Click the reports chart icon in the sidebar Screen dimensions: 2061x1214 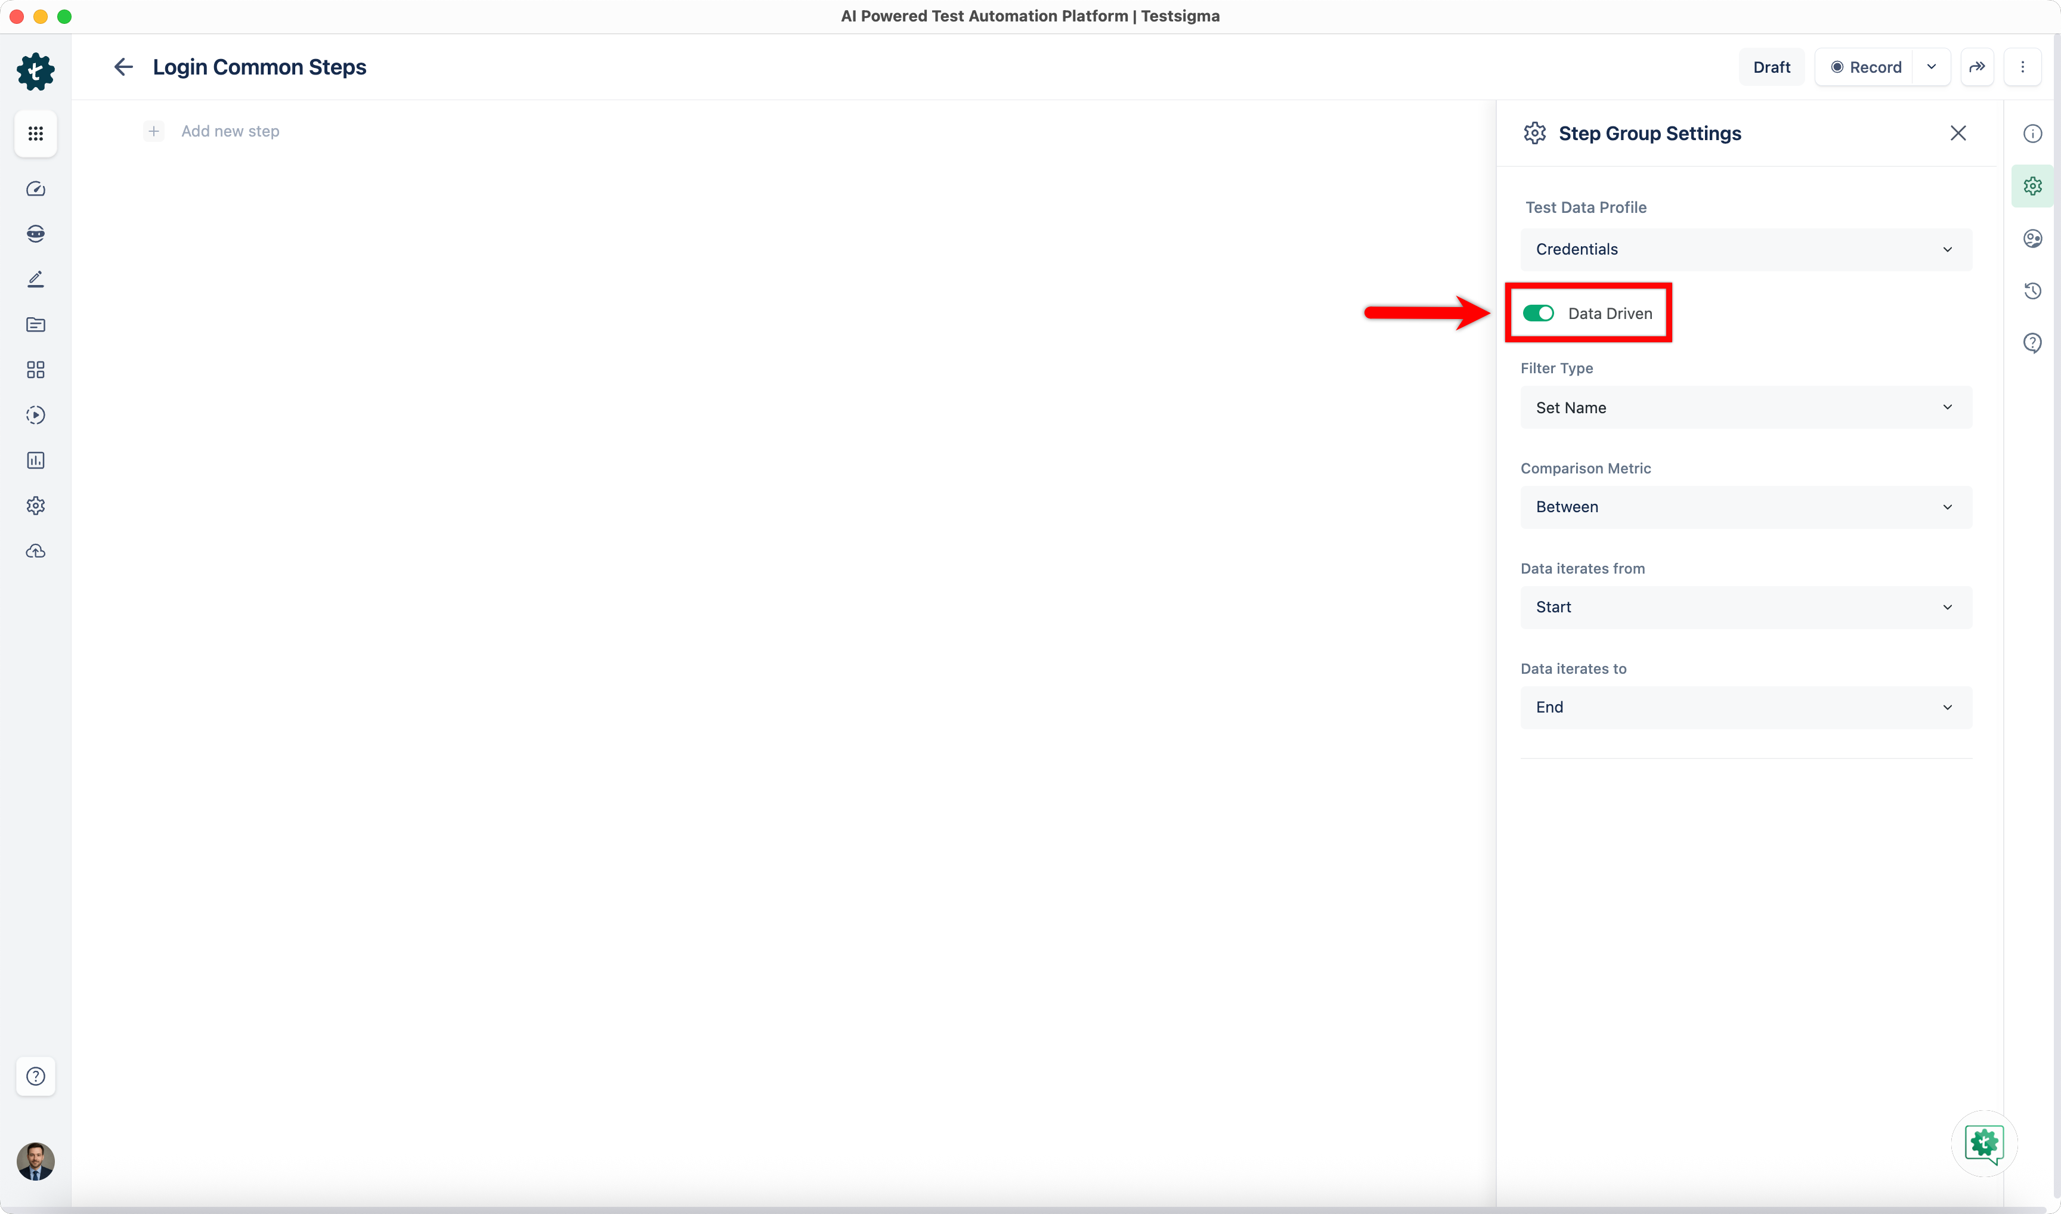click(x=35, y=460)
